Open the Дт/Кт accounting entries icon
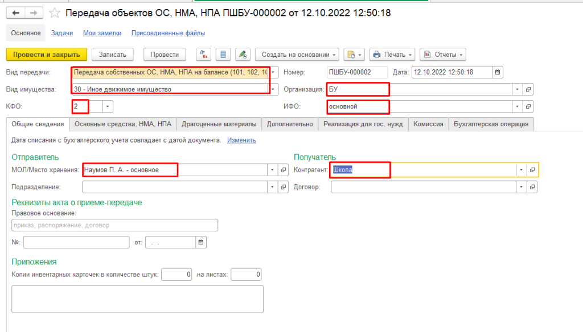The width and height of the screenshot is (583, 332). [203, 55]
